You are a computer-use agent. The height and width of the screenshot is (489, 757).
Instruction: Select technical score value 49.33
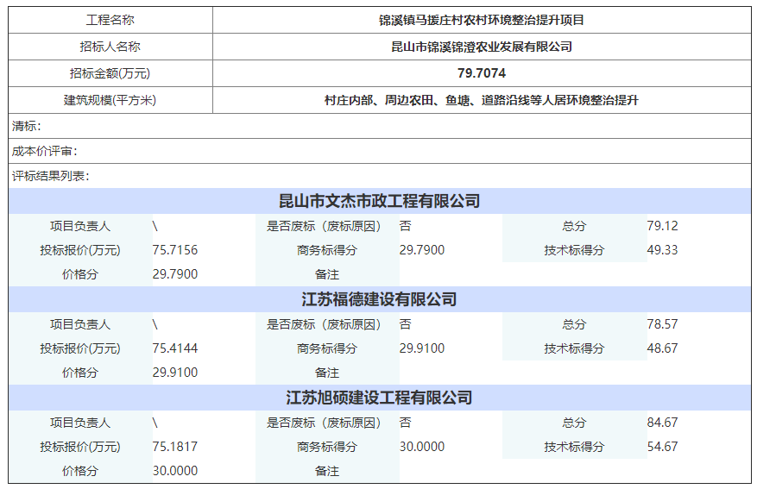pos(662,250)
